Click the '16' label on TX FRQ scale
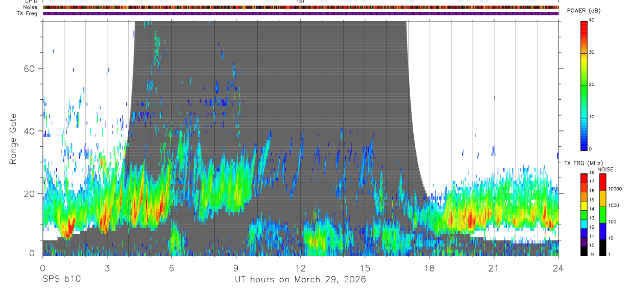 591,191
